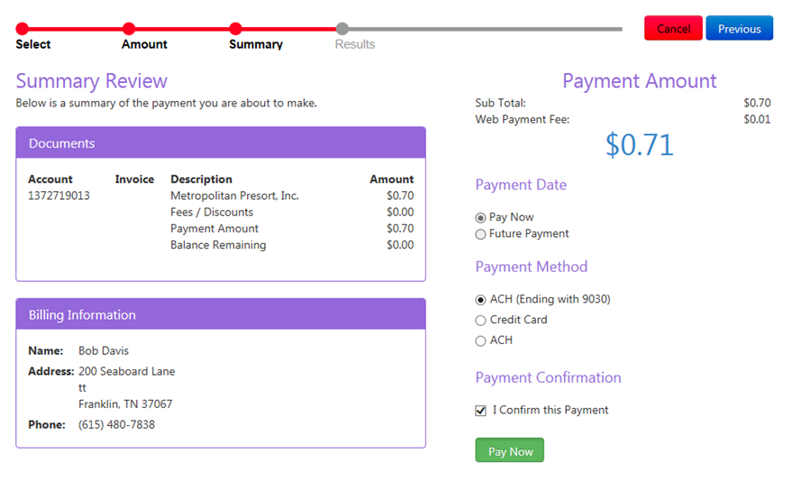Click the Documents panel header
The image size is (811, 490).
pyautogui.click(x=221, y=142)
